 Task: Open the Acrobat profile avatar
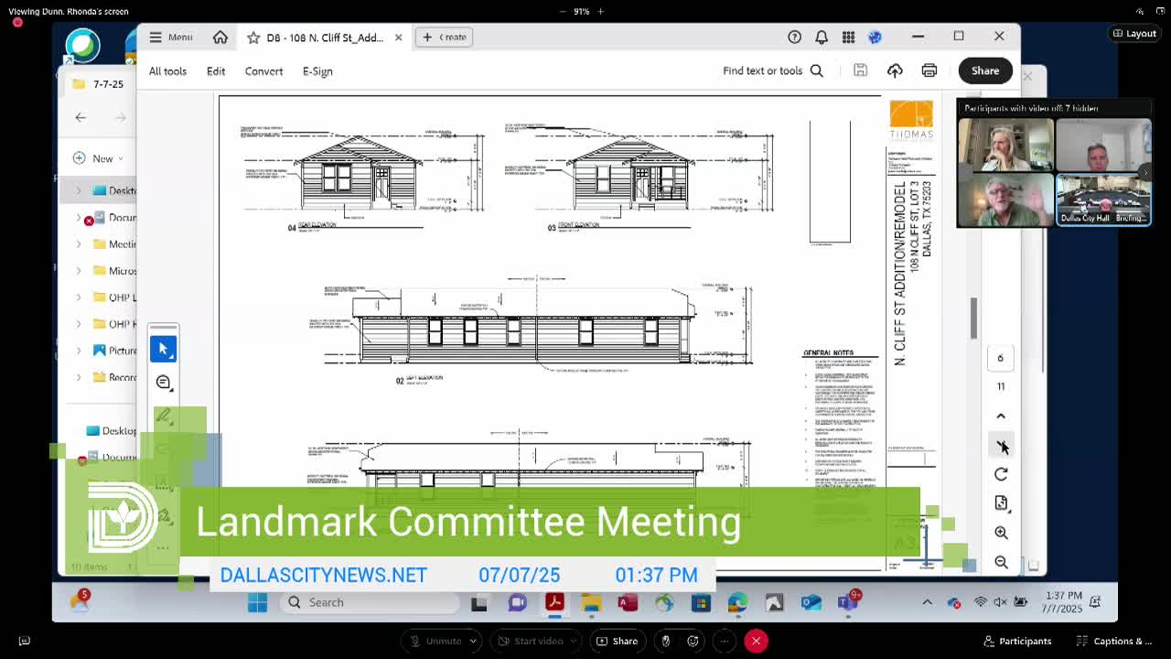tap(875, 38)
